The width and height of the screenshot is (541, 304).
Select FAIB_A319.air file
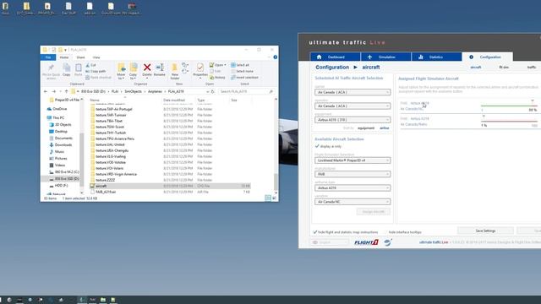[x=106, y=192]
